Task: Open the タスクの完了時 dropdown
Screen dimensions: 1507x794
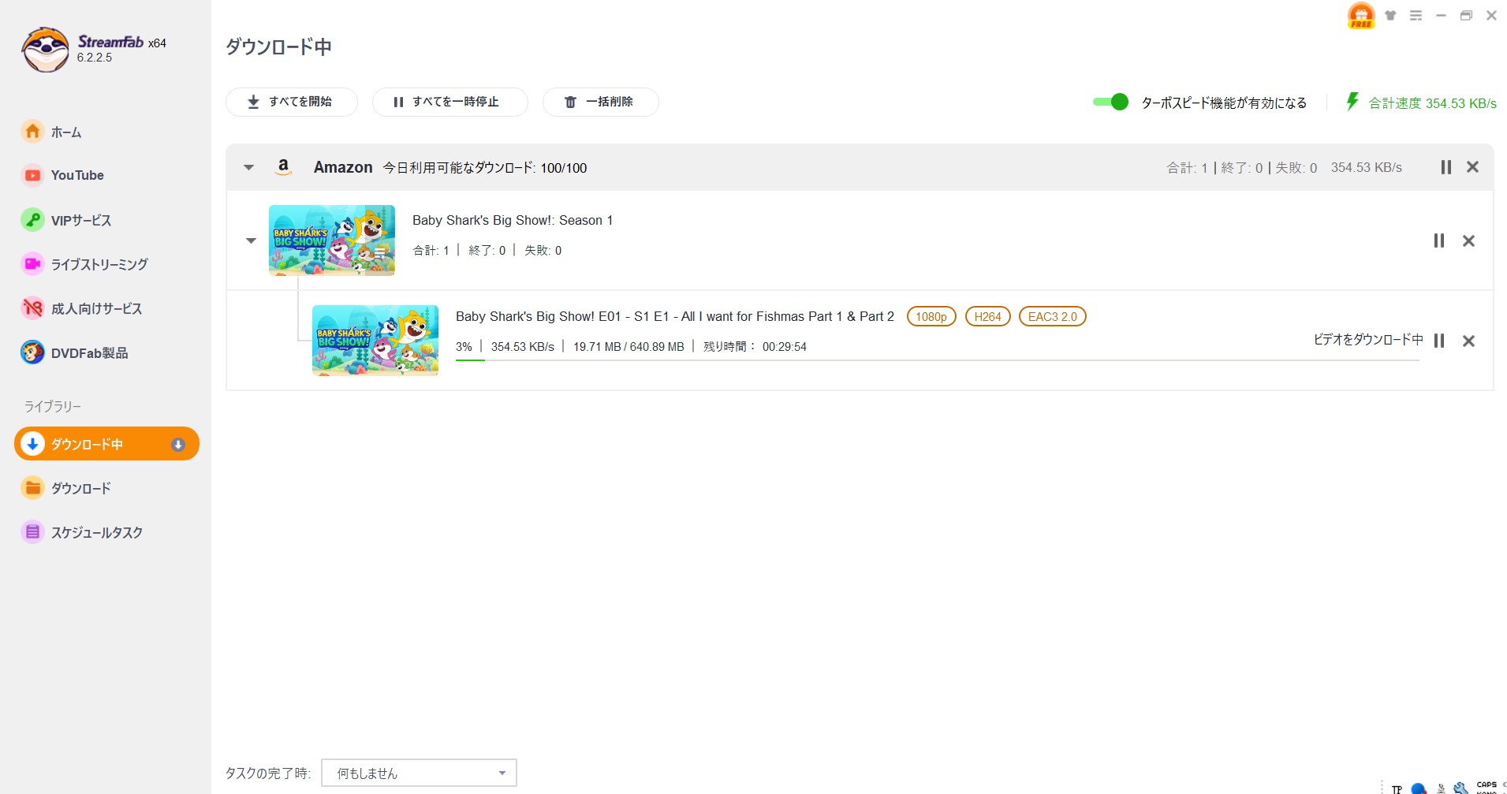Action: pyautogui.click(x=419, y=773)
